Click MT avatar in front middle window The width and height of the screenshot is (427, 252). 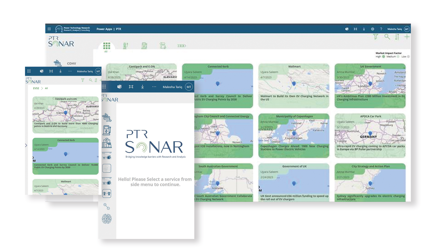coord(189,87)
